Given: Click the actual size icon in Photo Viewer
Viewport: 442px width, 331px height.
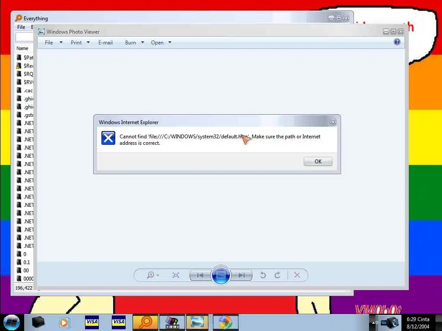Looking at the screenshot, I should coord(176,275).
